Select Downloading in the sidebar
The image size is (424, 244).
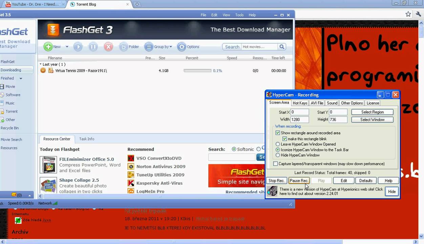(11, 70)
